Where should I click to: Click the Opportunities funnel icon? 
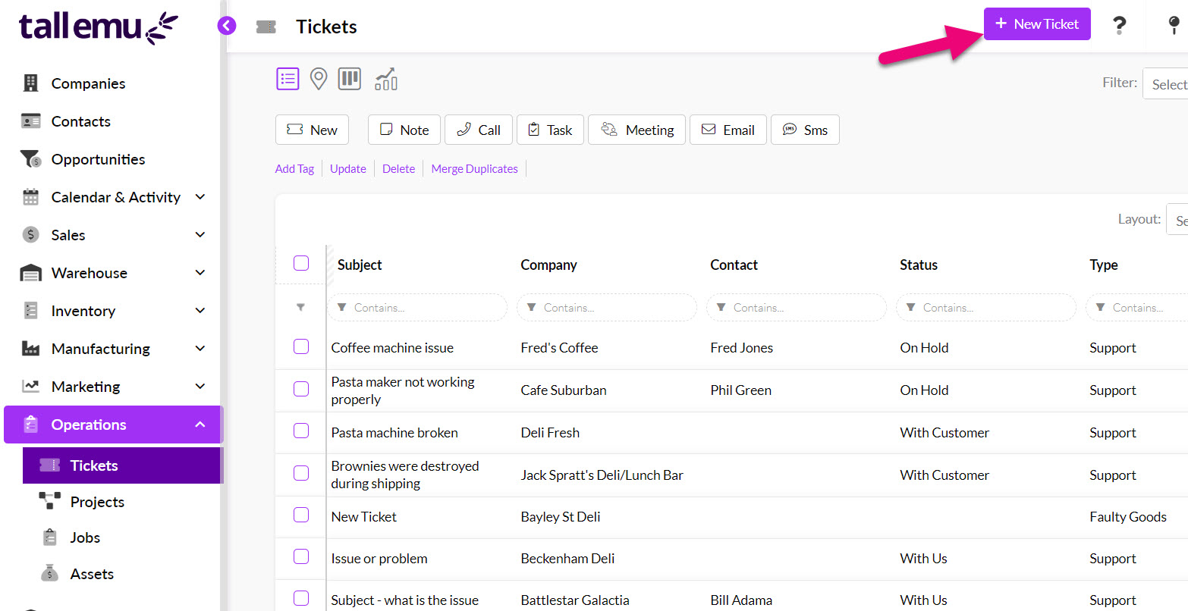[30, 159]
